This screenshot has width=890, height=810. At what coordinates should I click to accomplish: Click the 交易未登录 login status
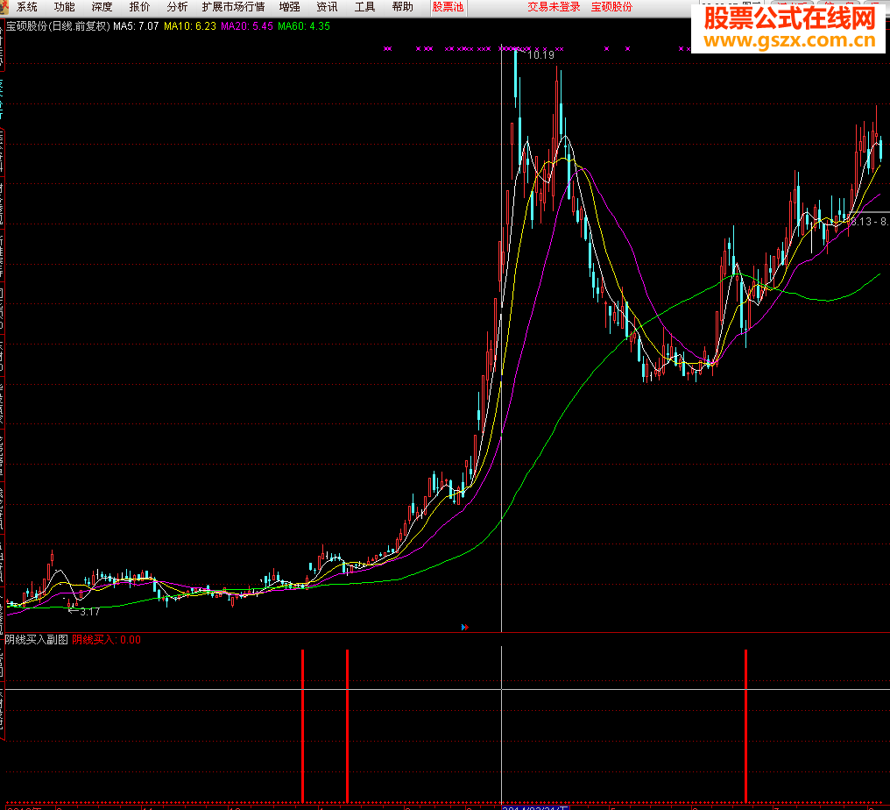click(x=554, y=7)
